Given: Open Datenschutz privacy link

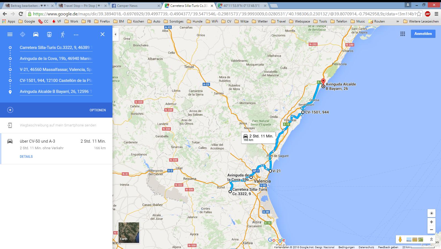Looking at the screenshot, I should coord(366,247).
